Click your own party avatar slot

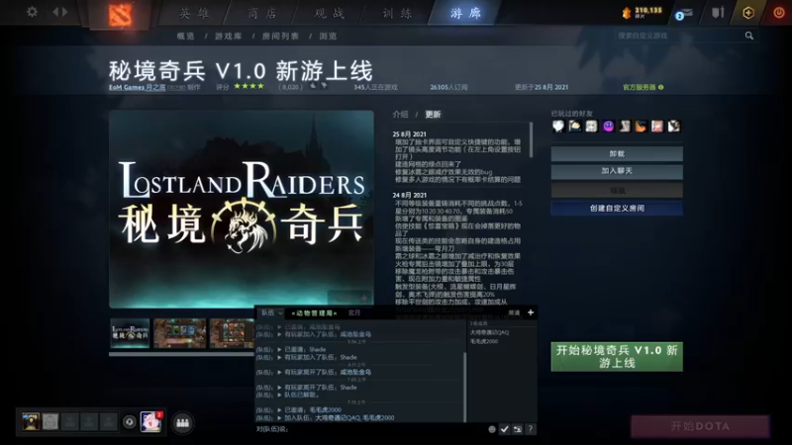pyautogui.click(x=31, y=421)
